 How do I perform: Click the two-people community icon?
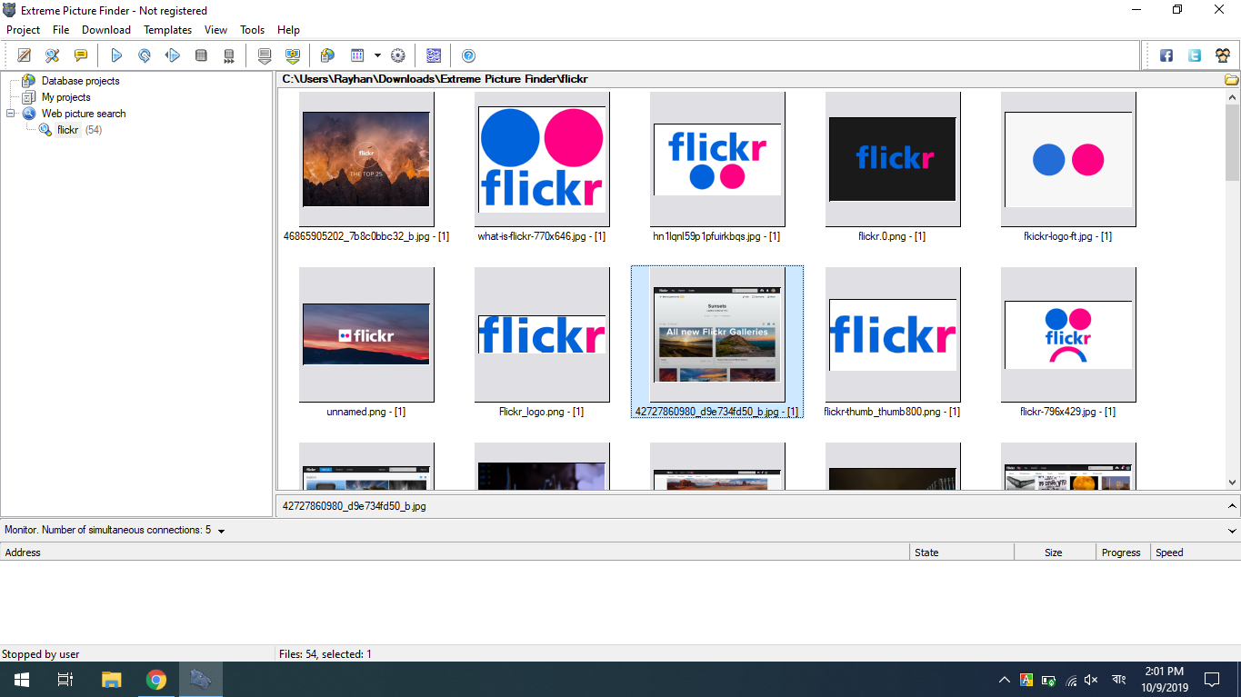point(1223,55)
